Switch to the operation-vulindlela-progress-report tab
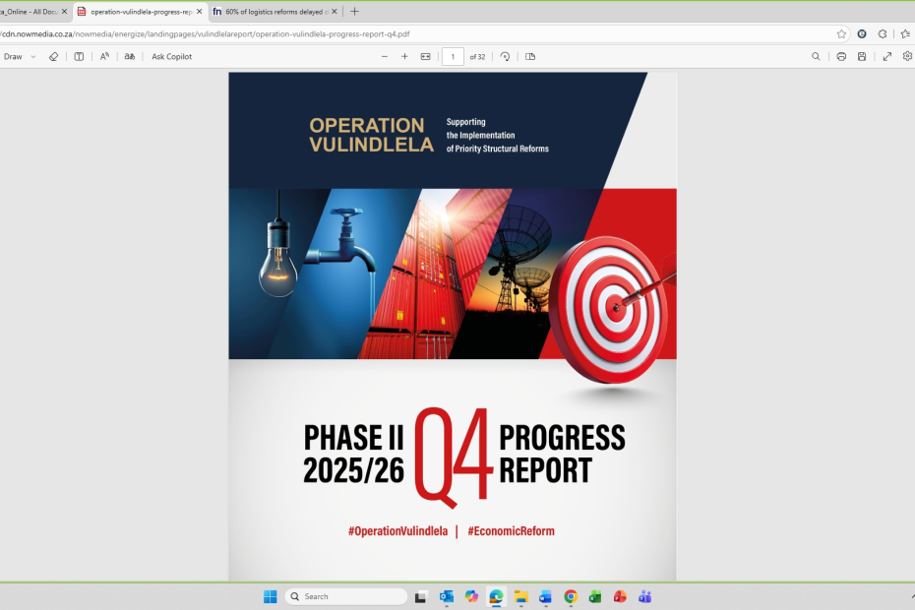 [142, 12]
